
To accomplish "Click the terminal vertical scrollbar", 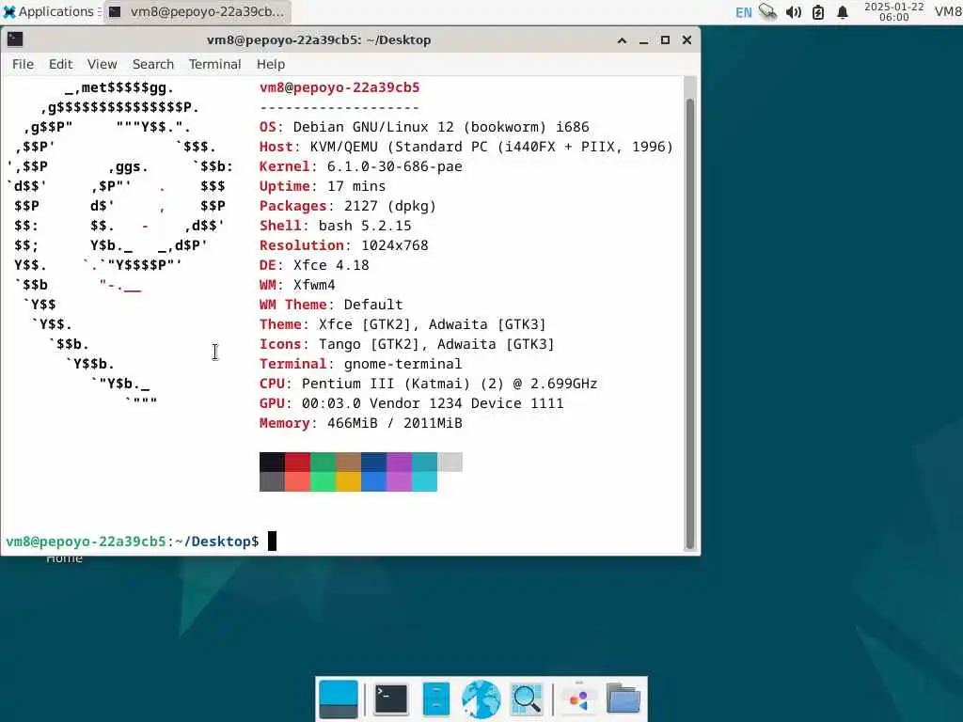I will [x=689, y=323].
